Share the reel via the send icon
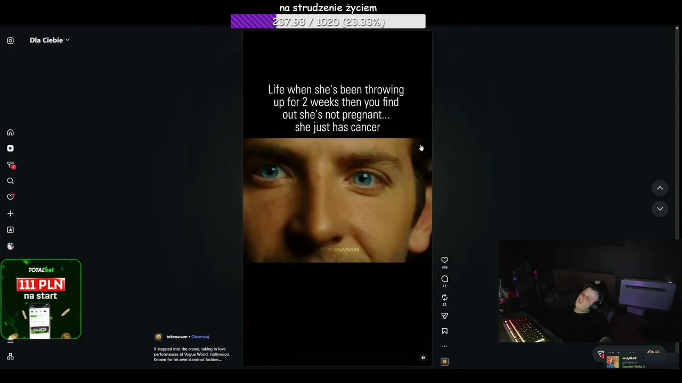 coord(444,316)
